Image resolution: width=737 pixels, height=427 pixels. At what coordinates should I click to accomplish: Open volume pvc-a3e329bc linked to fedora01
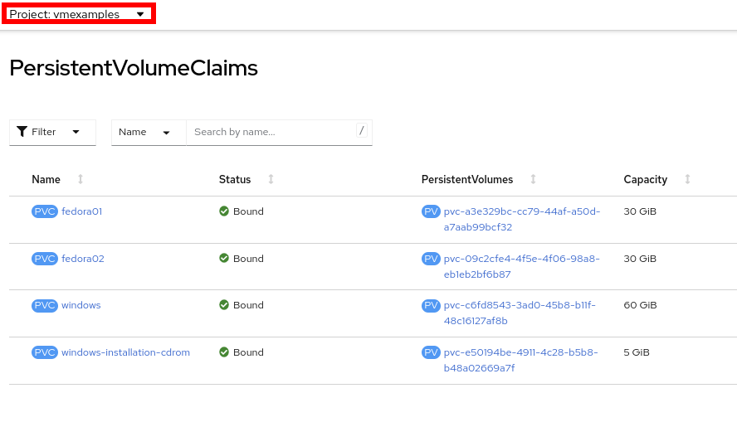pyautogui.click(x=521, y=211)
